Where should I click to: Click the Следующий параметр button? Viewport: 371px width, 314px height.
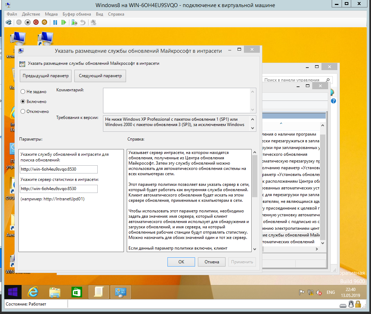(x=100, y=76)
